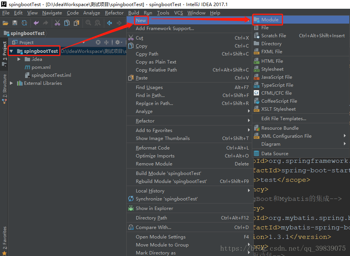Viewport: 350px width, 256px height.
Task: Click the Copy toolbar icon
Action: 67,23
